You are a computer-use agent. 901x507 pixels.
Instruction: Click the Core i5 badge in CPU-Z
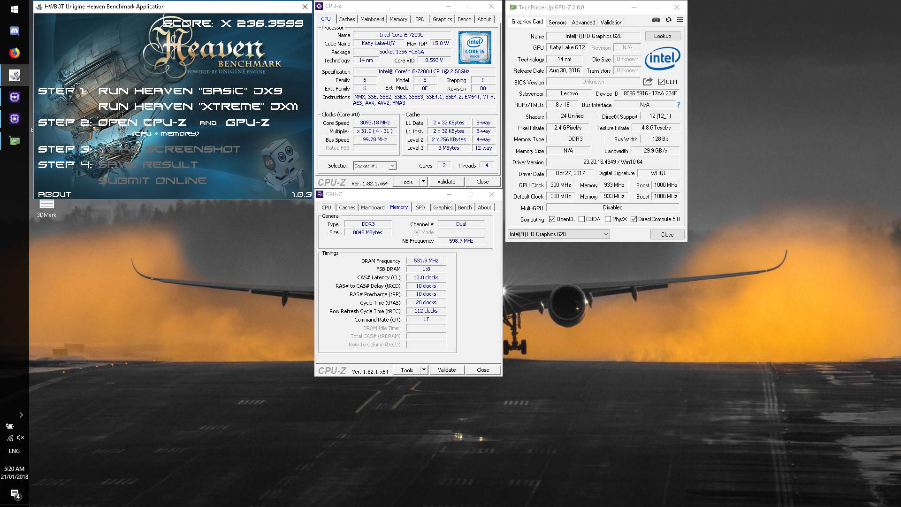click(x=474, y=47)
